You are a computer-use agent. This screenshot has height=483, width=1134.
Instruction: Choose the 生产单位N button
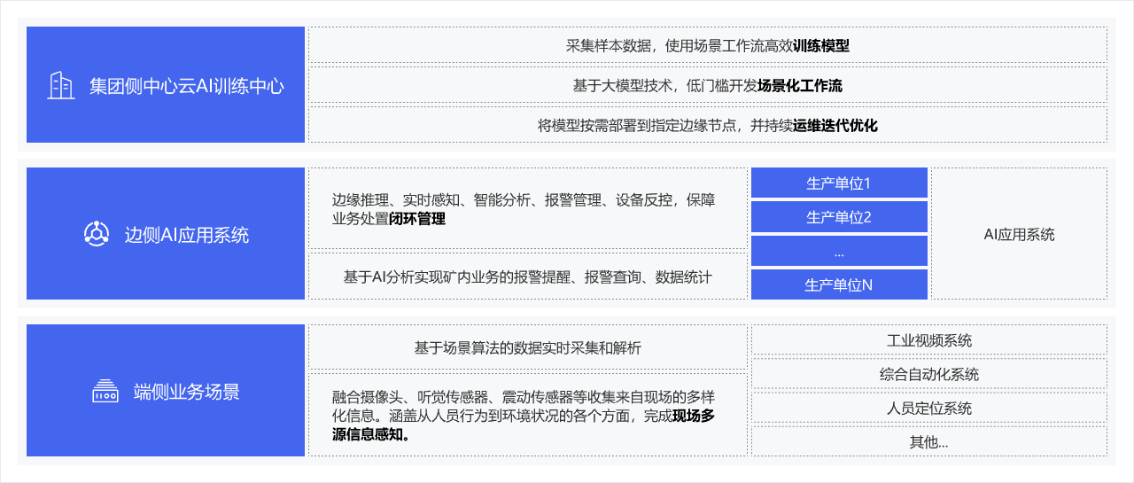[x=839, y=284]
